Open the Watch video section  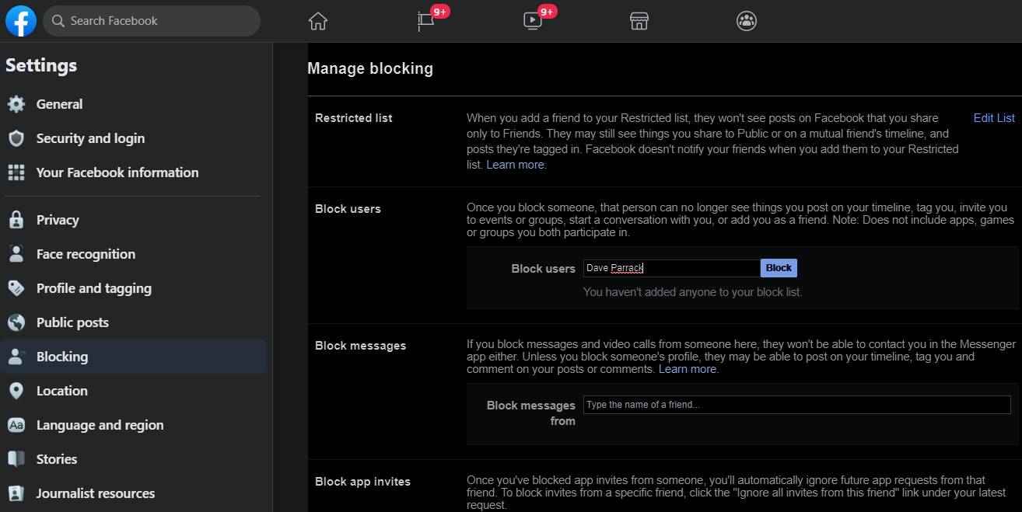click(x=531, y=21)
